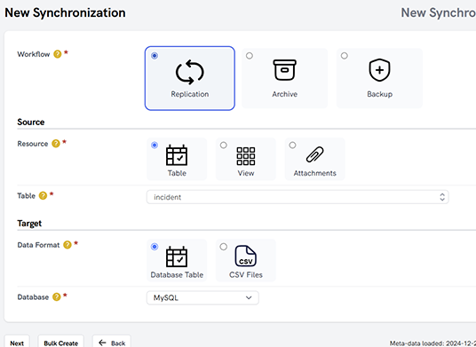Click the Bulk Create button
Screen dimensions: 476x347
tap(60, 343)
